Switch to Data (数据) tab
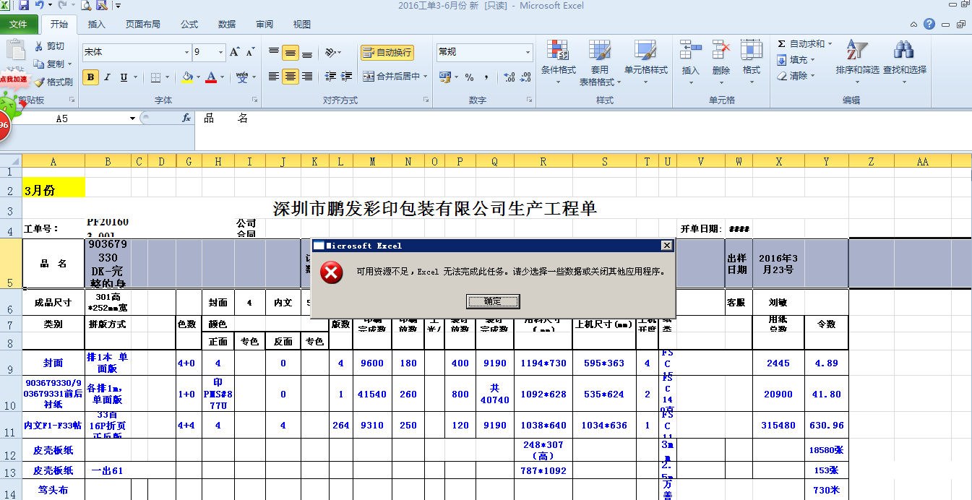Viewport: 972px width, 500px height. point(227,25)
